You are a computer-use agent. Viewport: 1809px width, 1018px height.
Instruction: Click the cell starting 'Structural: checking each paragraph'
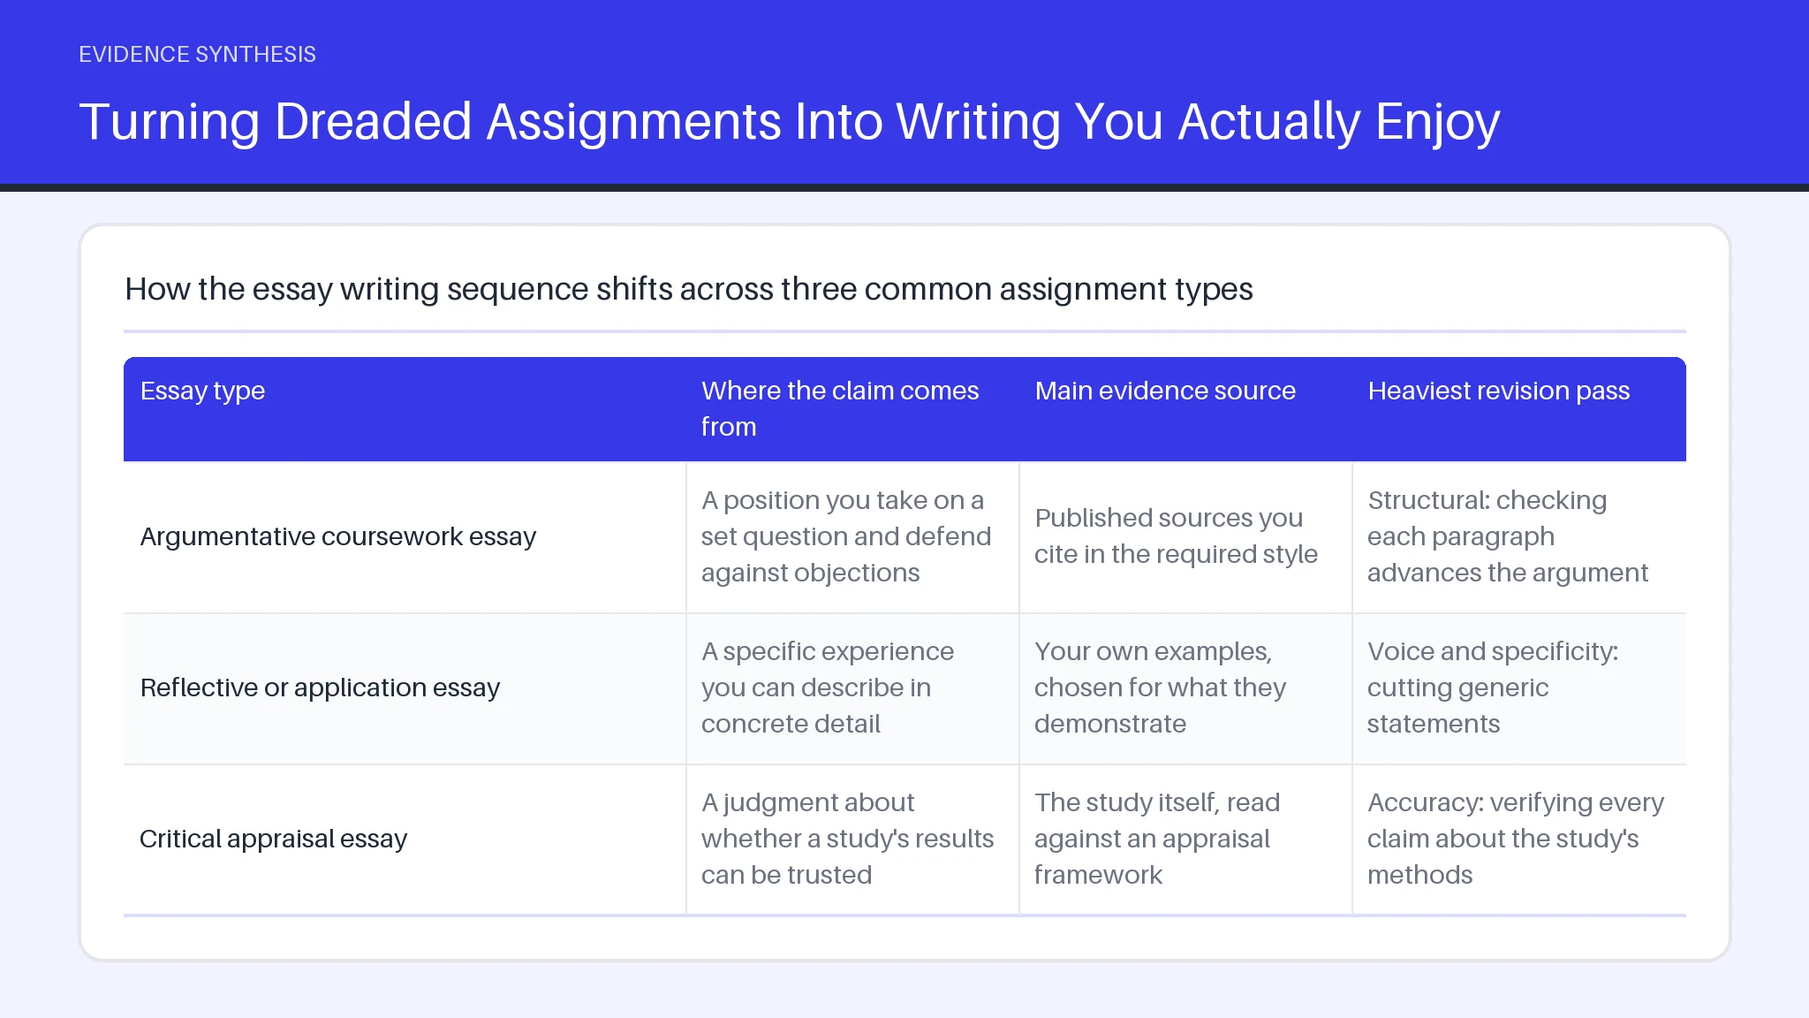coord(1519,537)
